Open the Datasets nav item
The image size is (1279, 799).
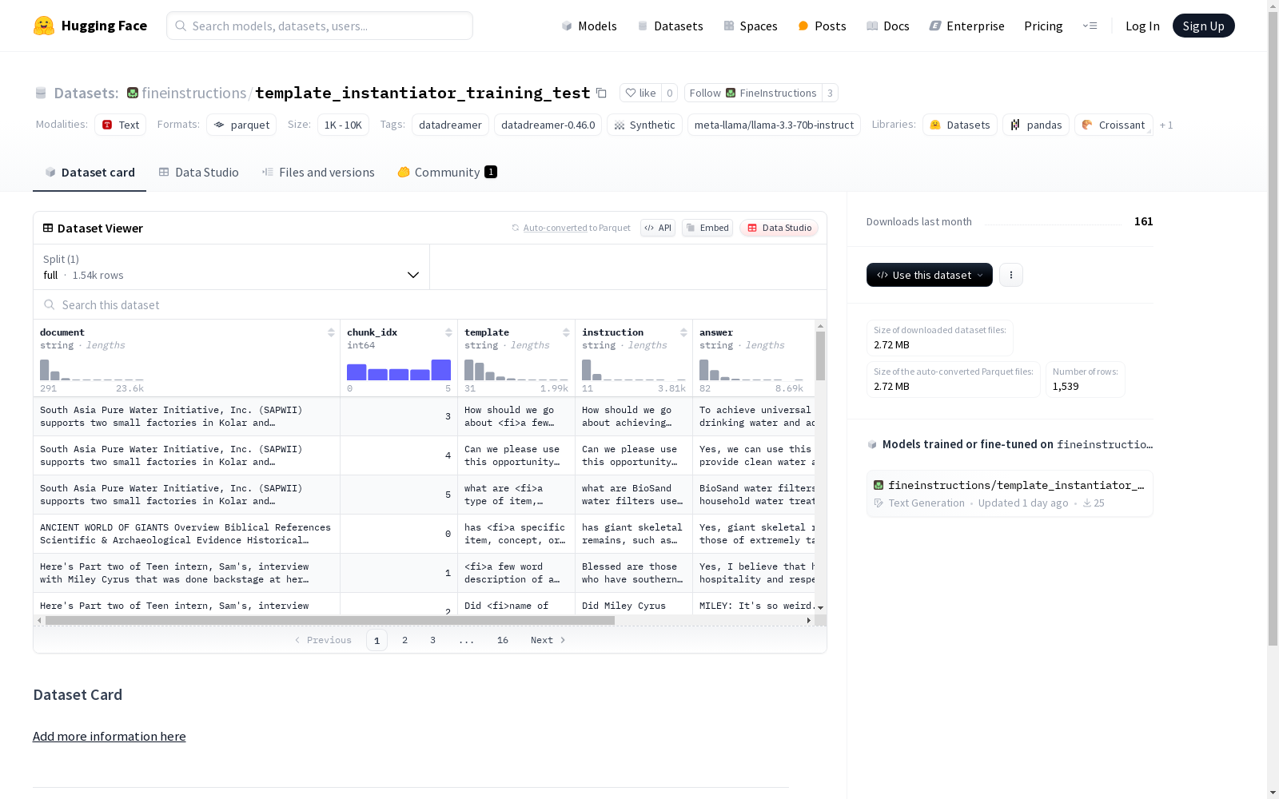pyautogui.click(x=670, y=26)
